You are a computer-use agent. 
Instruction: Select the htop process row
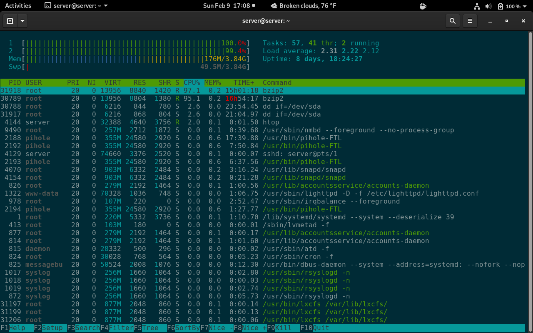263,122
